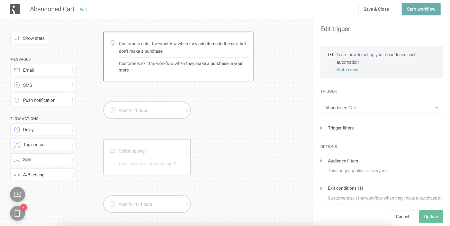Image resolution: width=450 pixels, height=226 pixels.
Task: Open the video tutorial floating button
Action: pos(17,194)
